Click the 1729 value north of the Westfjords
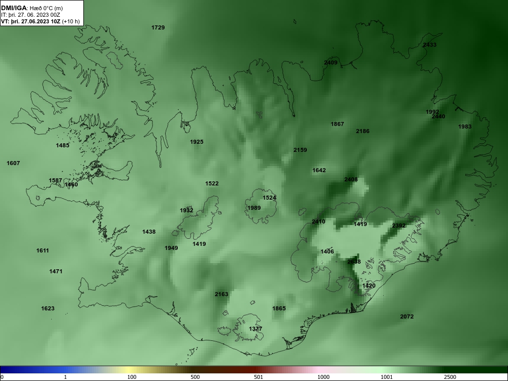The height and width of the screenshot is (381, 508). tap(158, 27)
